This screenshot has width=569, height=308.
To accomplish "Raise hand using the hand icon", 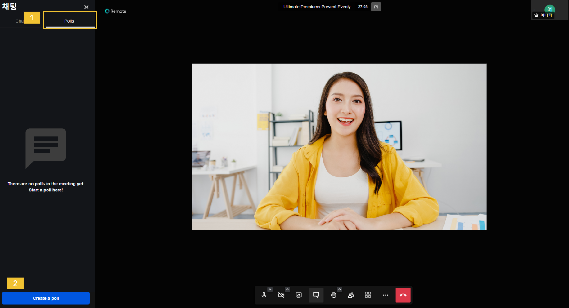I will pyautogui.click(x=333, y=295).
